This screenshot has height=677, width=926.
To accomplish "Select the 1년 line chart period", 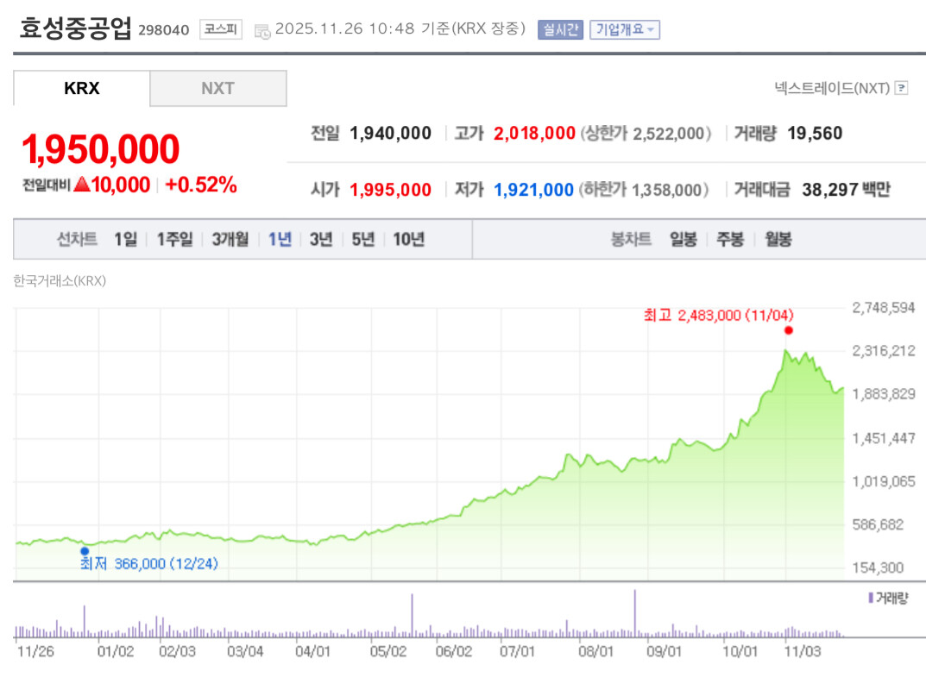I will point(280,239).
